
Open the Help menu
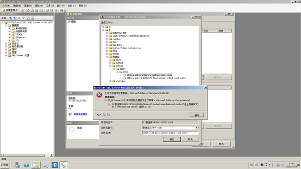coord(82,6)
